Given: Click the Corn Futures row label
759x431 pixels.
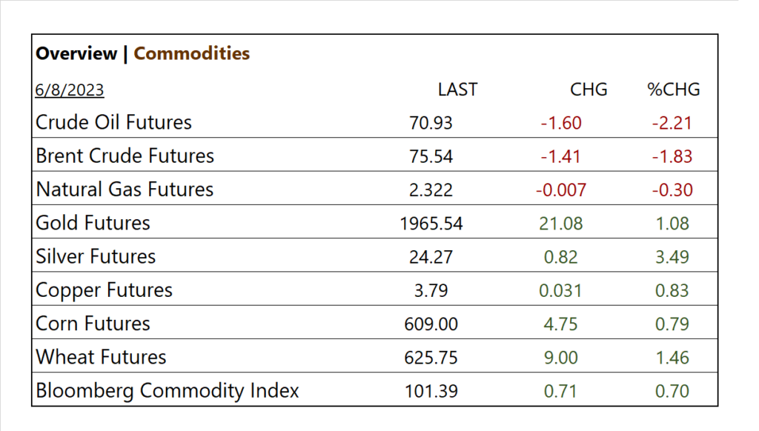Looking at the screenshot, I should click(x=93, y=324).
